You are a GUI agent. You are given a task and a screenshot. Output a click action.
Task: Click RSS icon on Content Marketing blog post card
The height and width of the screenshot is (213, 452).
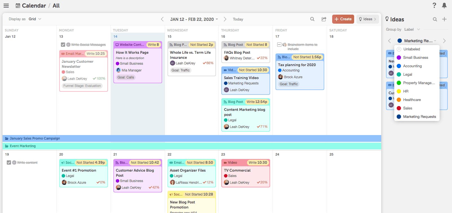pos(225,102)
